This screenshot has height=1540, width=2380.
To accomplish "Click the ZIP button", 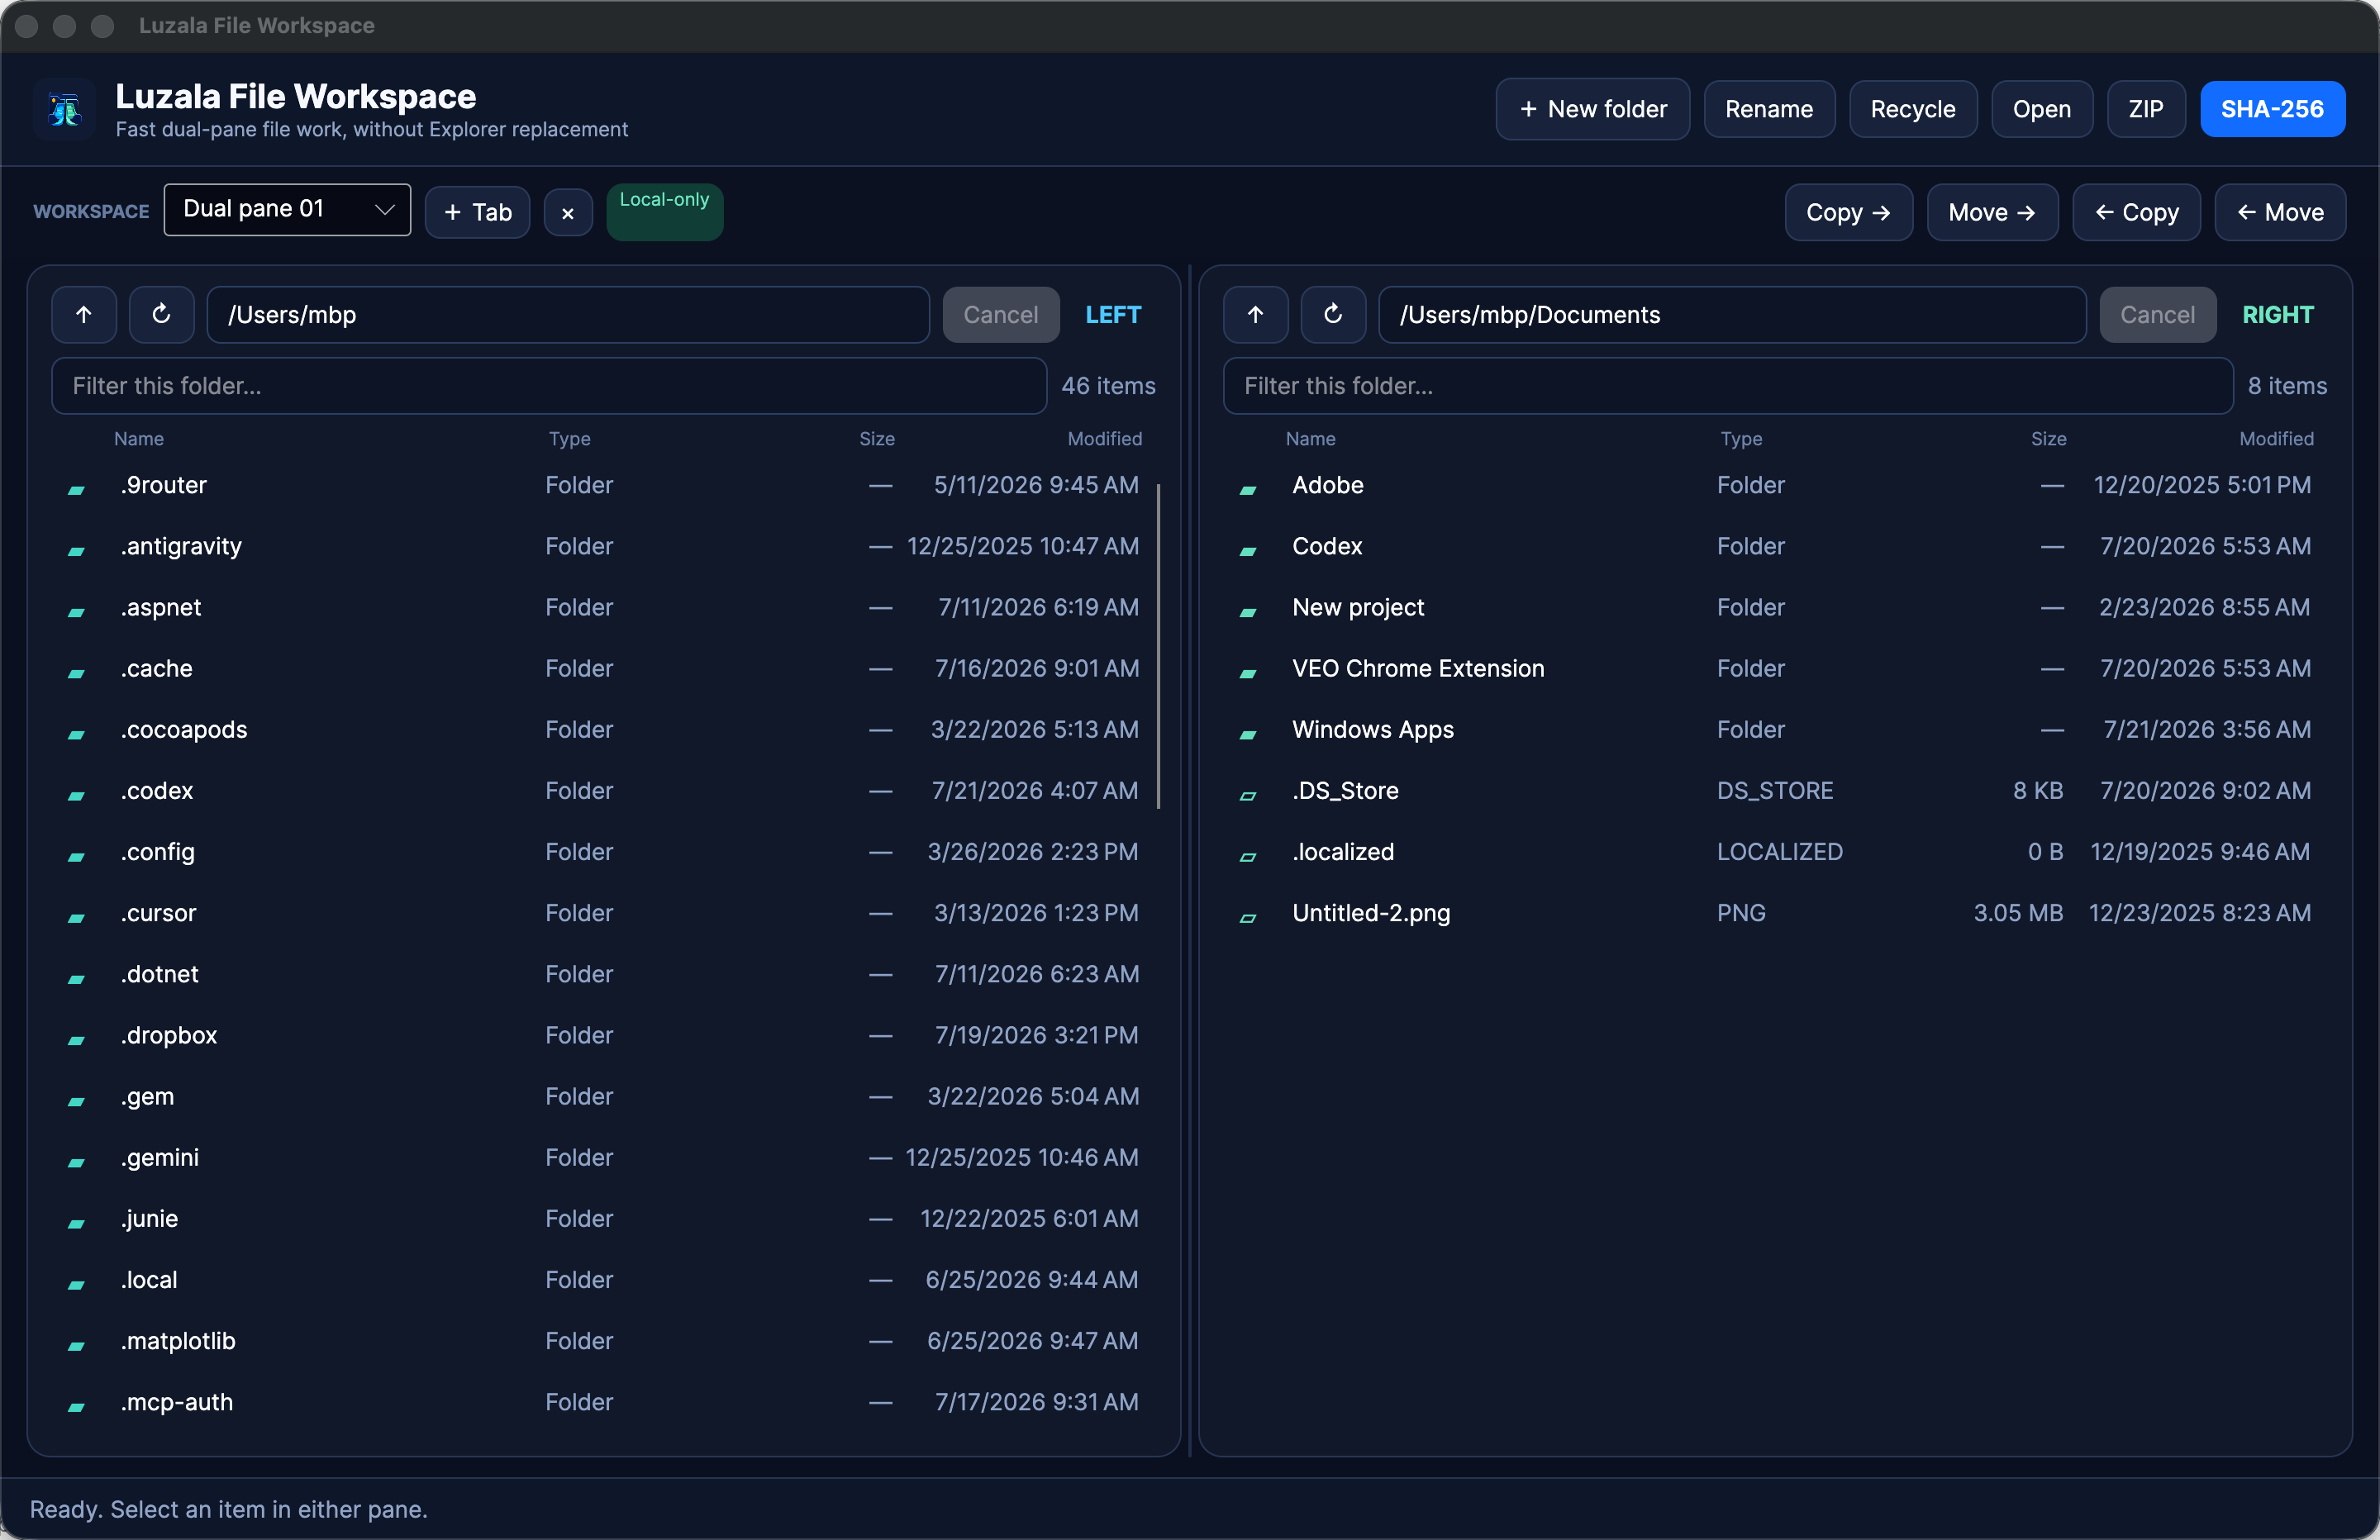I will pyautogui.click(x=2145, y=109).
